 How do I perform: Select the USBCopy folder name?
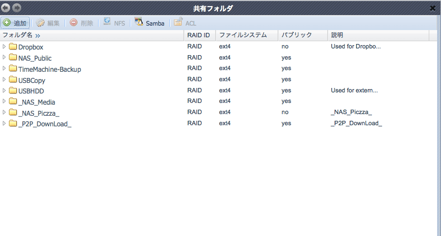(x=31, y=81)
